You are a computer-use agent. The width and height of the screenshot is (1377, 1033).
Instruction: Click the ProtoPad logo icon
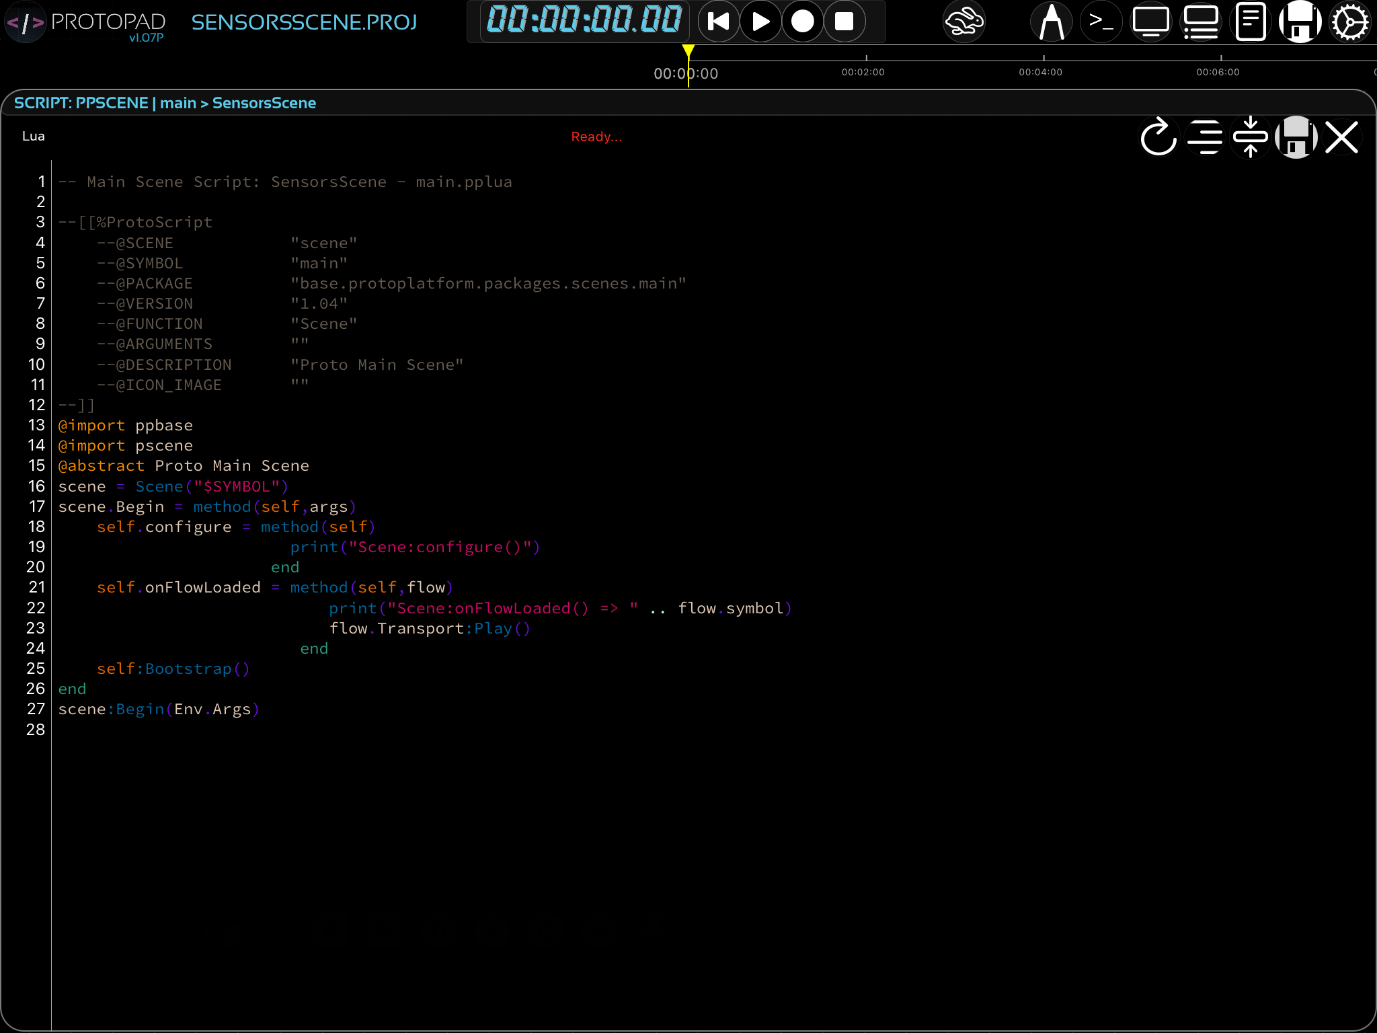coord(25,23)
